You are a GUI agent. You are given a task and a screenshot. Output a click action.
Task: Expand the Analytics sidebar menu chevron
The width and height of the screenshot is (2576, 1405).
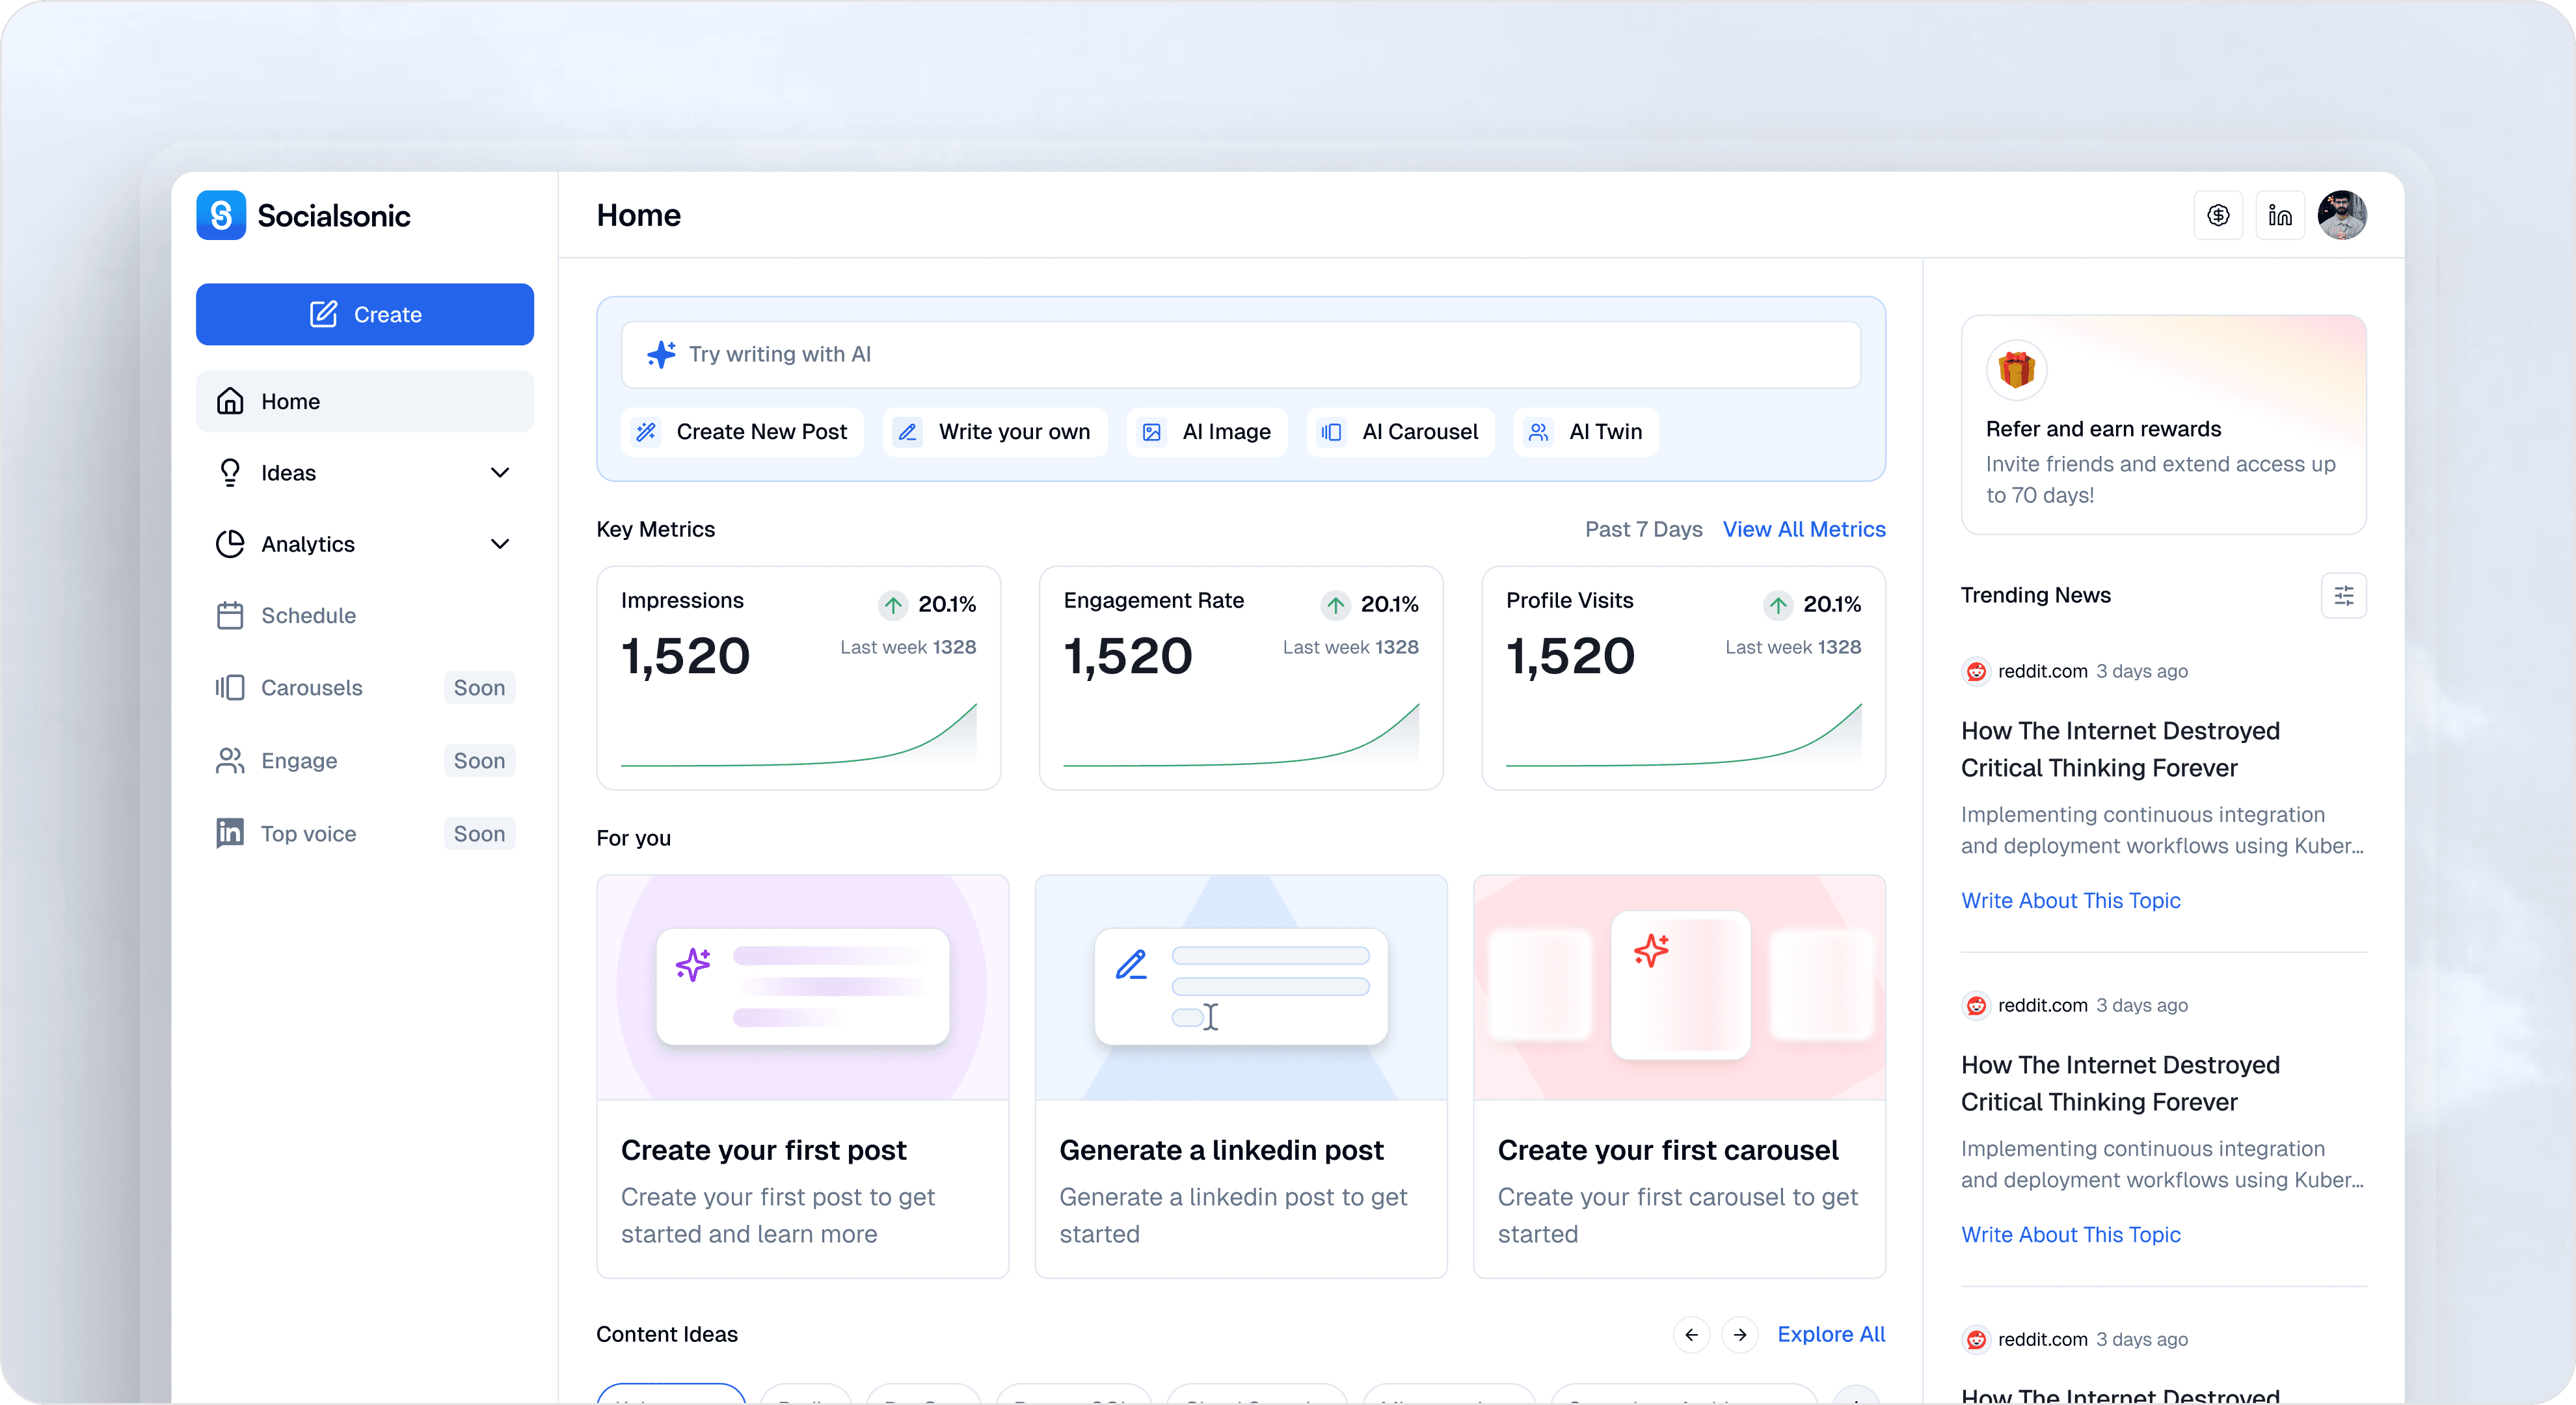pyautogui.click(x=500, y=544)
